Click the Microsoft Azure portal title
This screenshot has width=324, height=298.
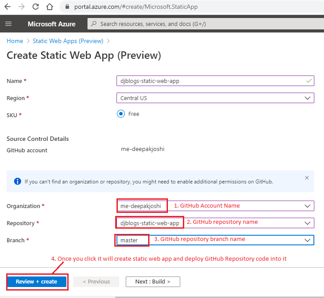(51, 24)
